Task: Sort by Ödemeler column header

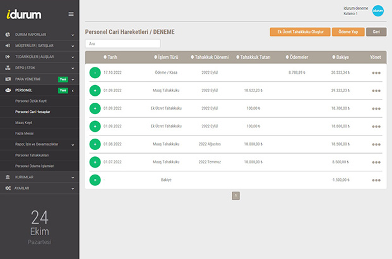Action: point(297,57)
